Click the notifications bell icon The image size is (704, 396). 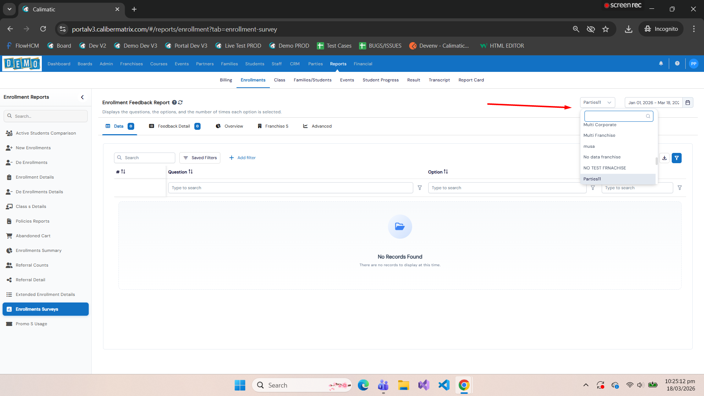pos(661,63)
